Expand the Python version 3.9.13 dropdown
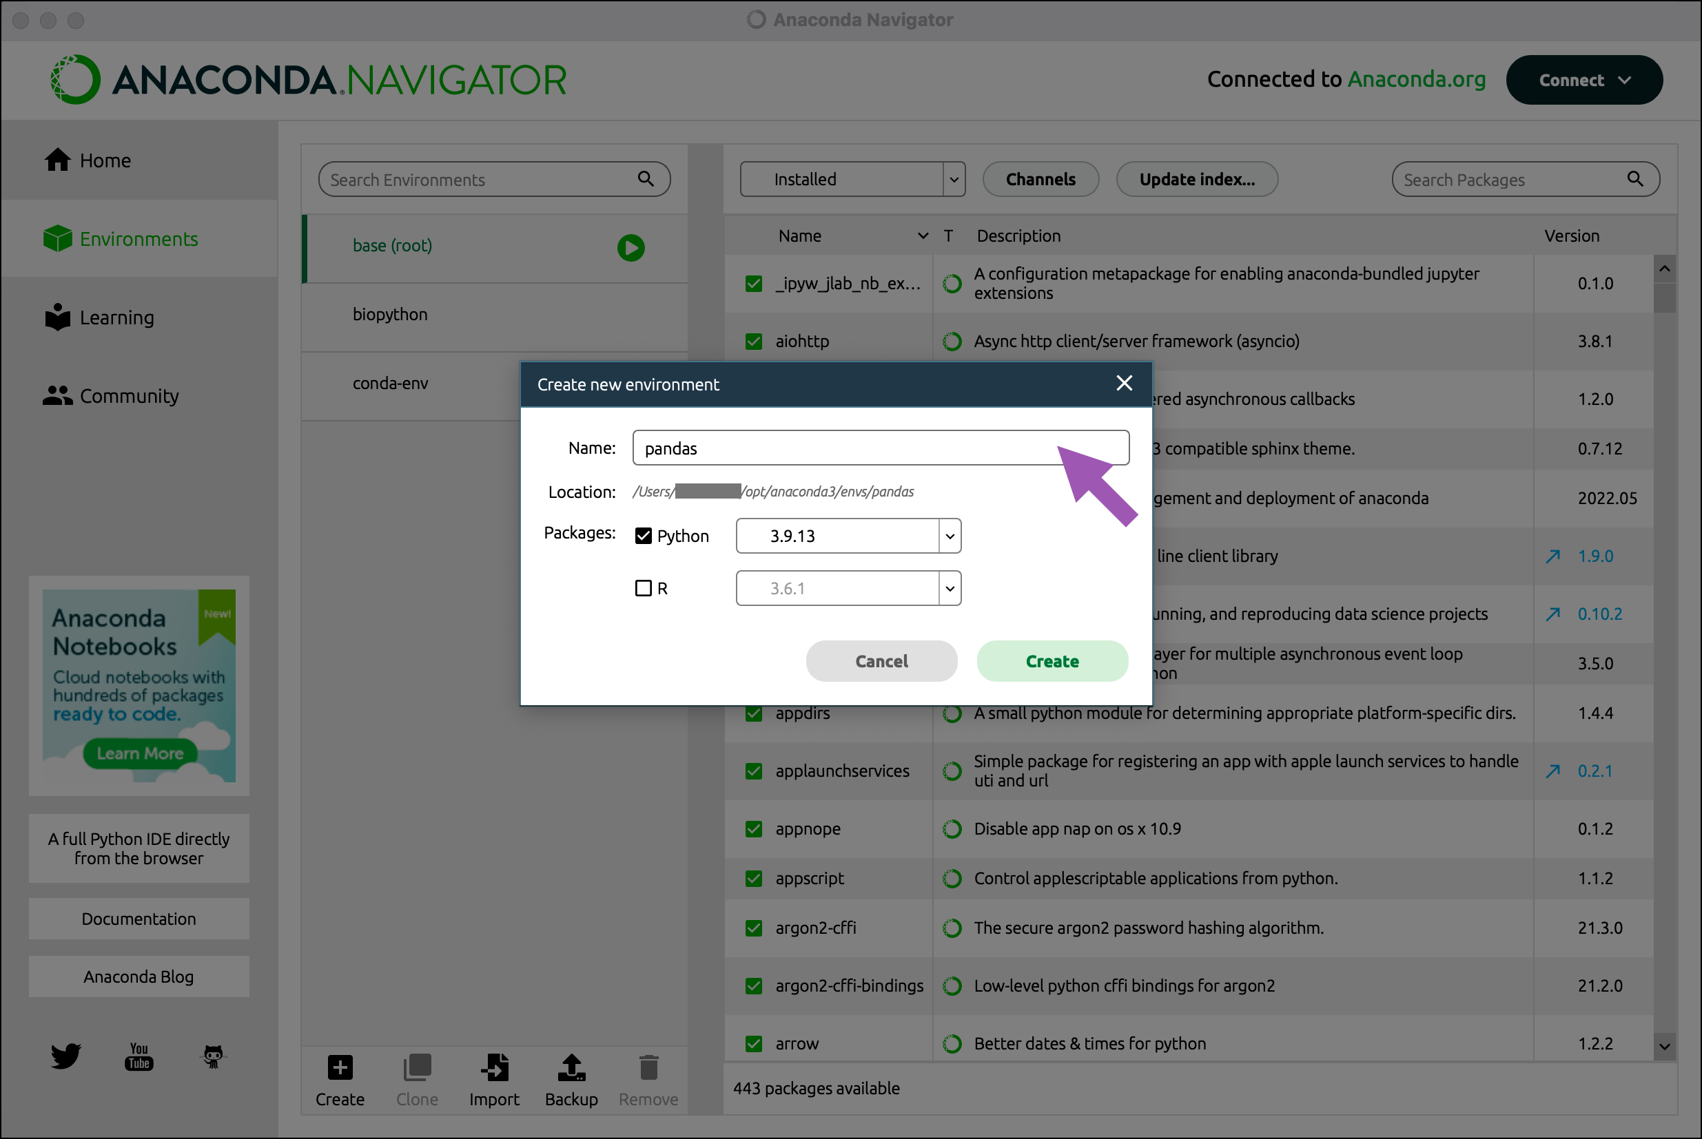The image size is (1702, 1139). [x=949, y=536]
